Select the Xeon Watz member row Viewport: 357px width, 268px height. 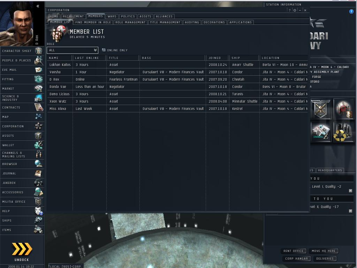177,102
